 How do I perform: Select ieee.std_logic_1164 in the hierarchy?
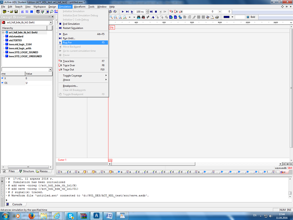(20, 44)
